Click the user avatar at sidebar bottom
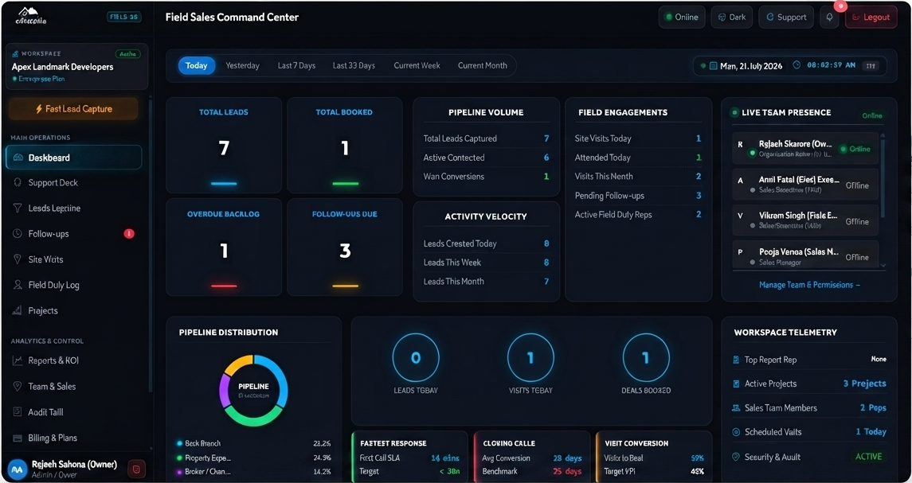The image size is (912, 483). [x=18, y=469]
